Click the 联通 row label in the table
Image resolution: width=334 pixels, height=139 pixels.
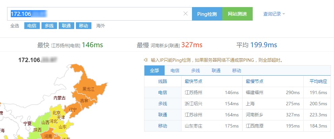click(x=163, y=115)
